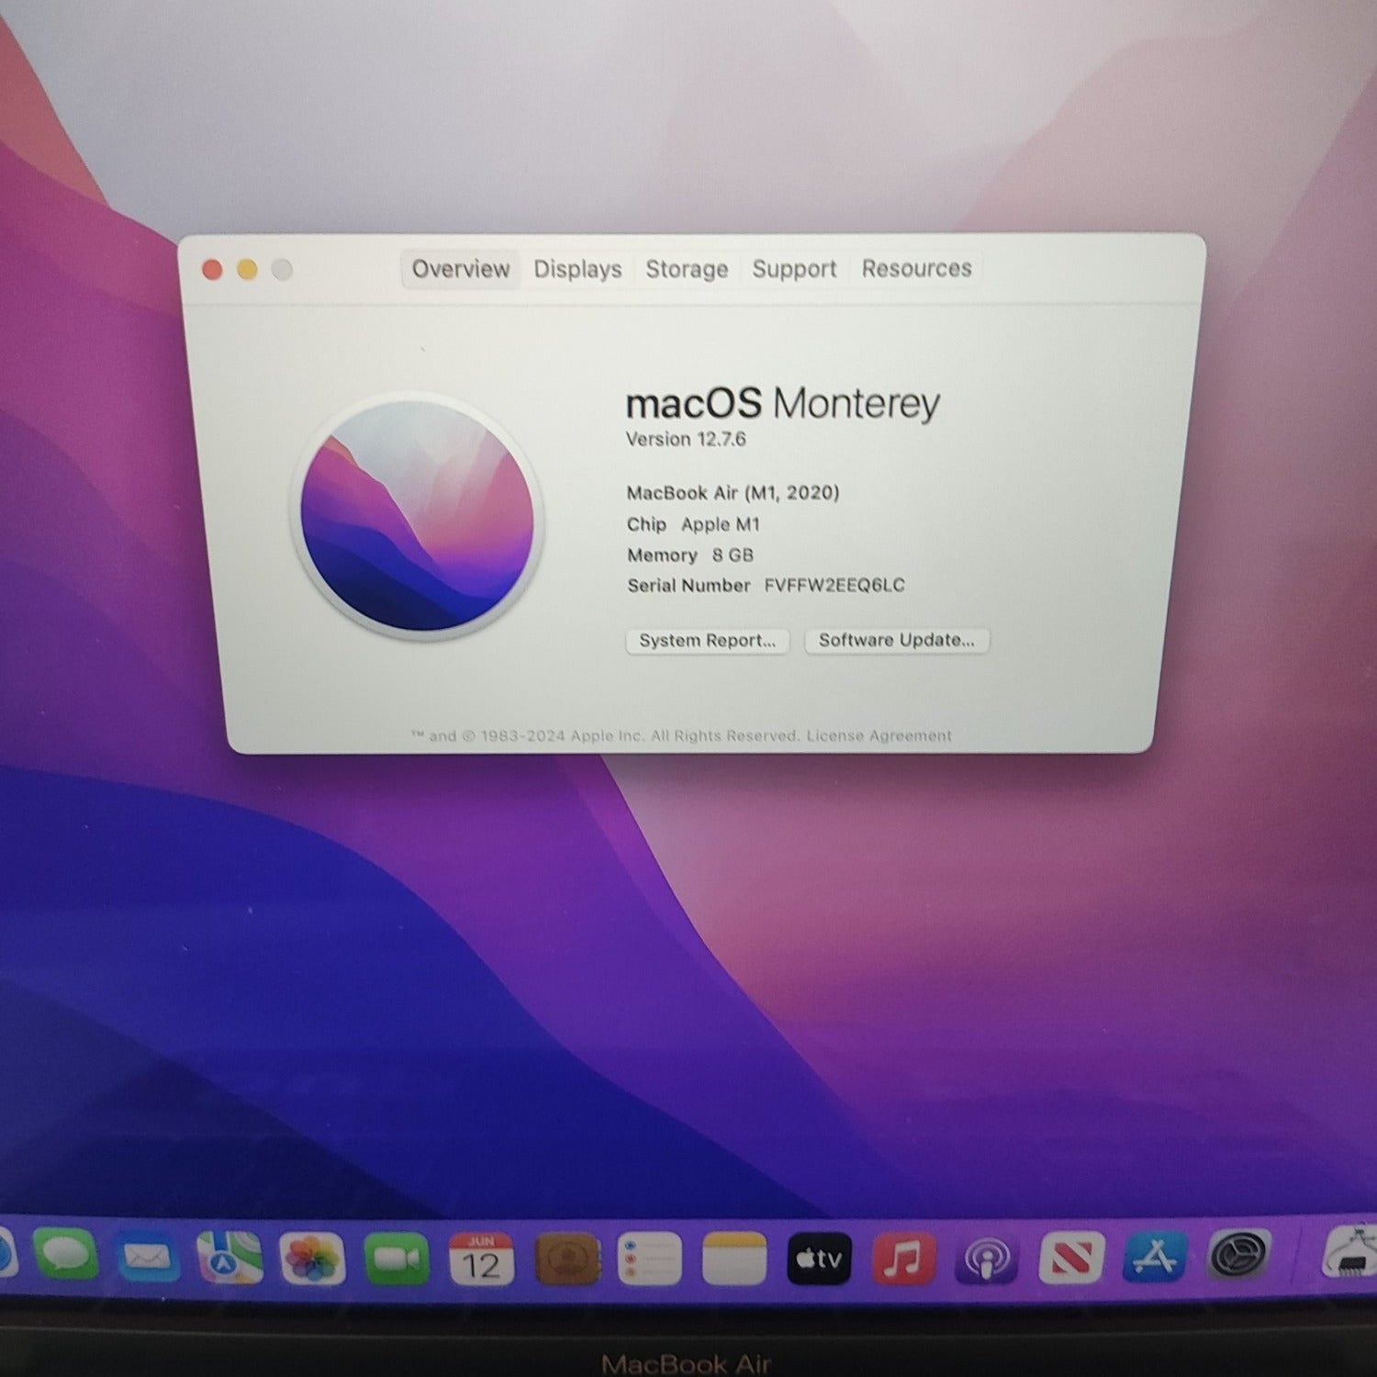The height and width of the screenshot is (1377, 1377).
Task: Click the 8 GB memory value
Action: (733, 554)
